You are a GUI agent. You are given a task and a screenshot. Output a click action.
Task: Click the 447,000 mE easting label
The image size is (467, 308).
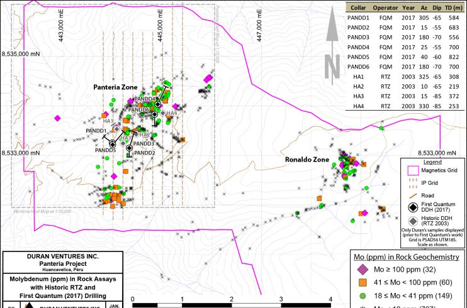(x=259, y=26)
